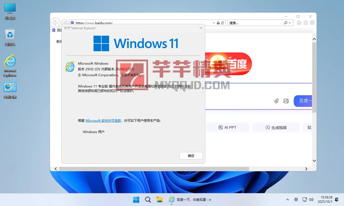Open the IE Tools gear icon
Screen dimensions: 344x206
(312, 23)
